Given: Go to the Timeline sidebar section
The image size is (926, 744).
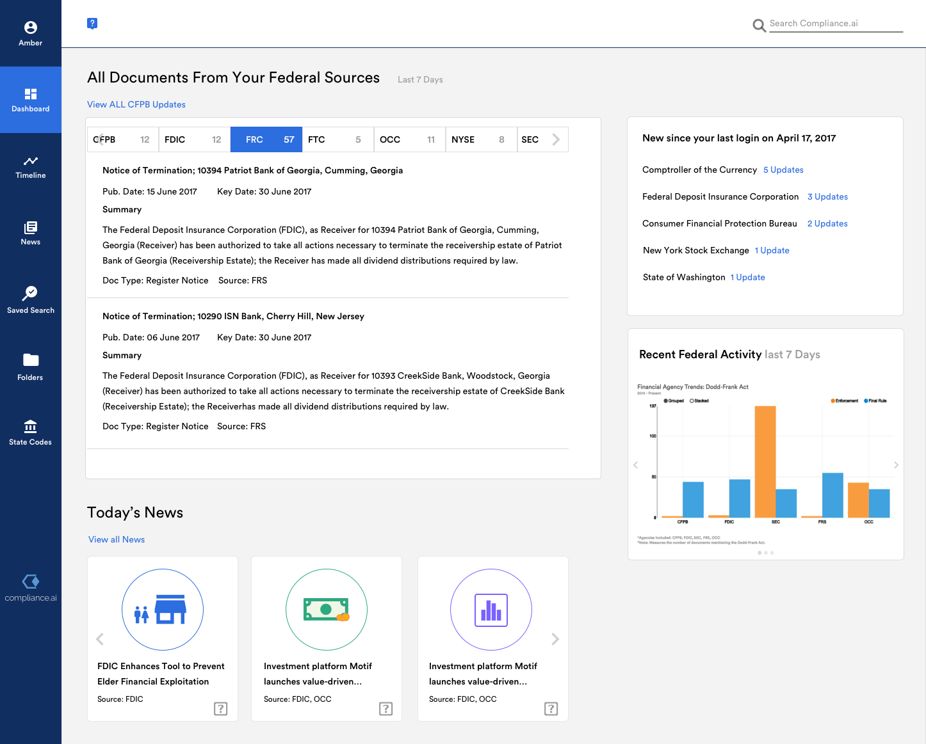Looking at the screenshot, I should coord(31,167).
